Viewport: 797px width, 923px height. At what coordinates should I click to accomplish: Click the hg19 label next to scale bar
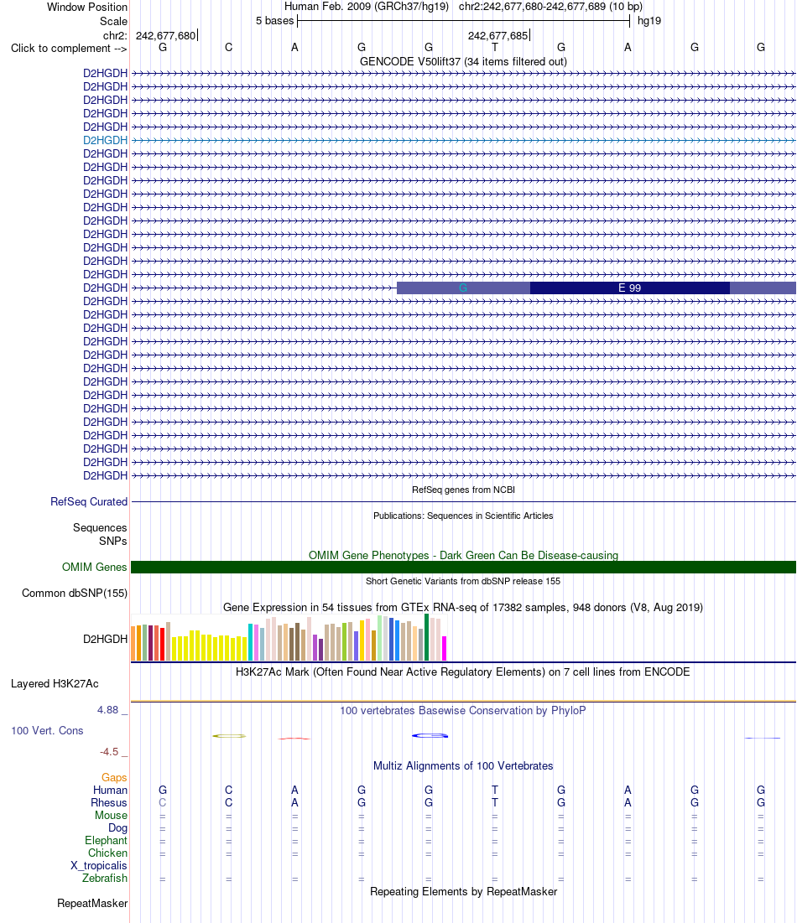pyautogui.click(x=649, y=21)
